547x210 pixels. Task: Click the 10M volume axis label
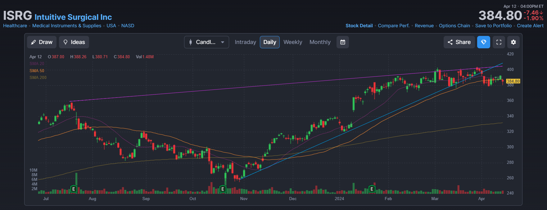(33, 170)
